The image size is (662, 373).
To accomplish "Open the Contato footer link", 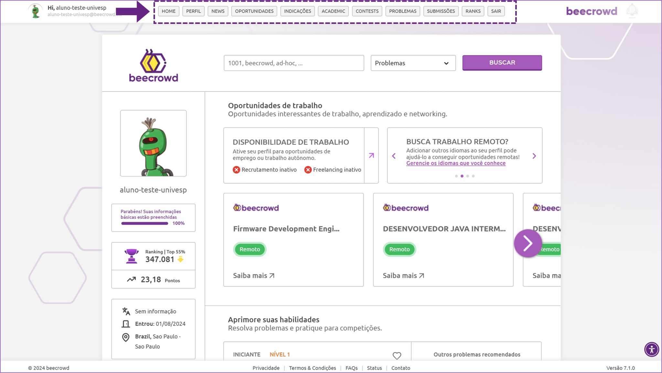I will pyautogui.click(x=400, y=368).
